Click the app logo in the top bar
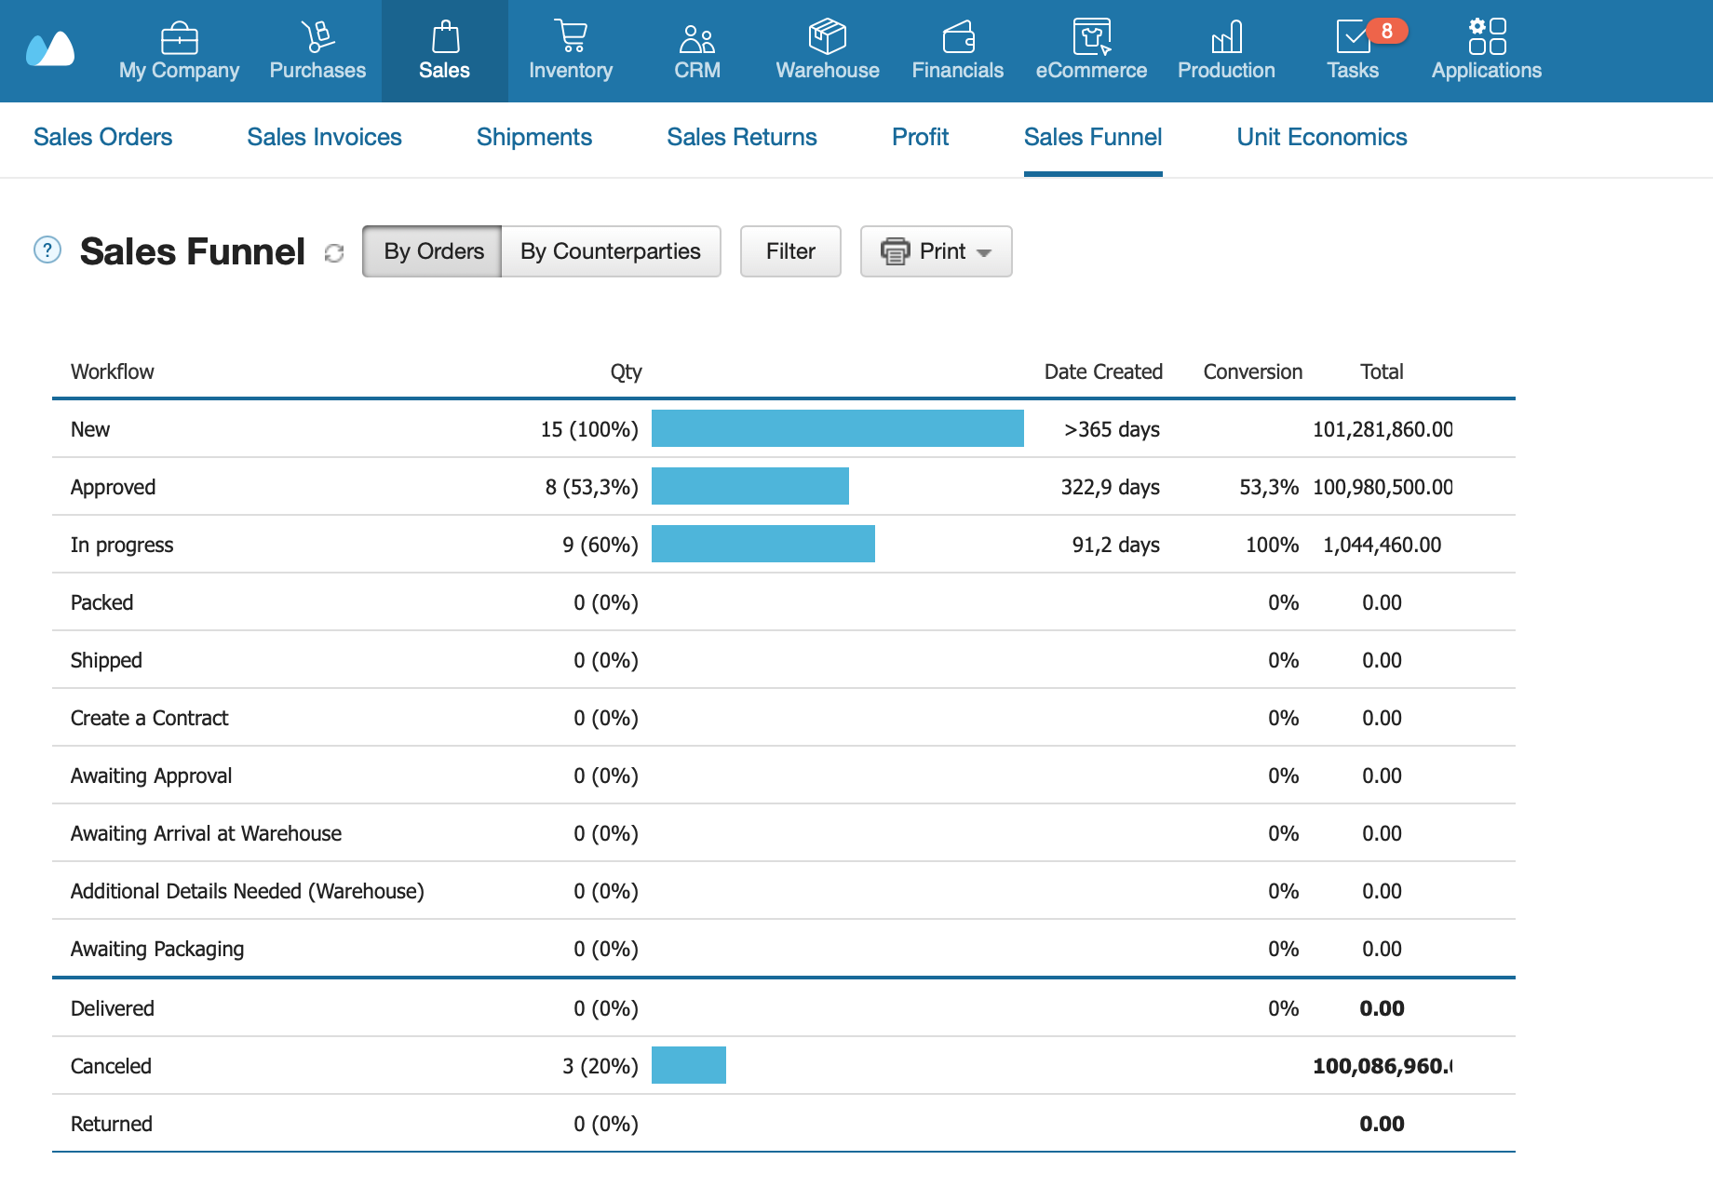 pyautogui.click(x=50, y=49)
